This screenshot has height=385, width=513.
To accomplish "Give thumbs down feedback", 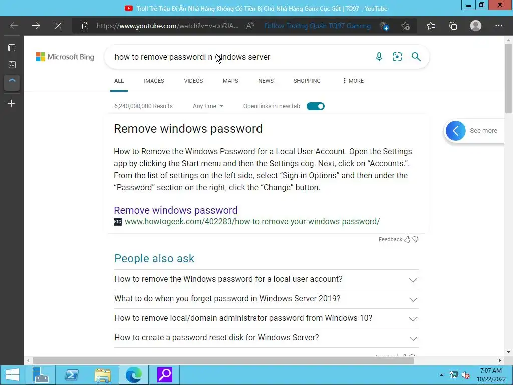I will coord(415,239).
